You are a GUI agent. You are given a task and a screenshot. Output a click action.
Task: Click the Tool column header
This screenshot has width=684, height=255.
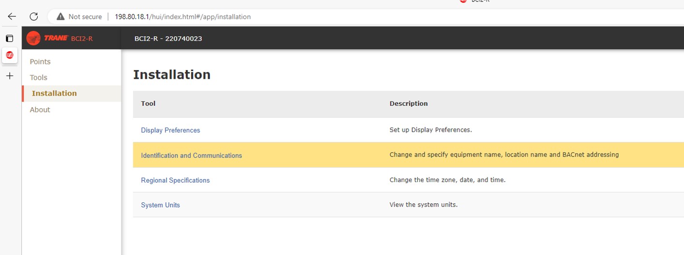(x=148, y=103)
